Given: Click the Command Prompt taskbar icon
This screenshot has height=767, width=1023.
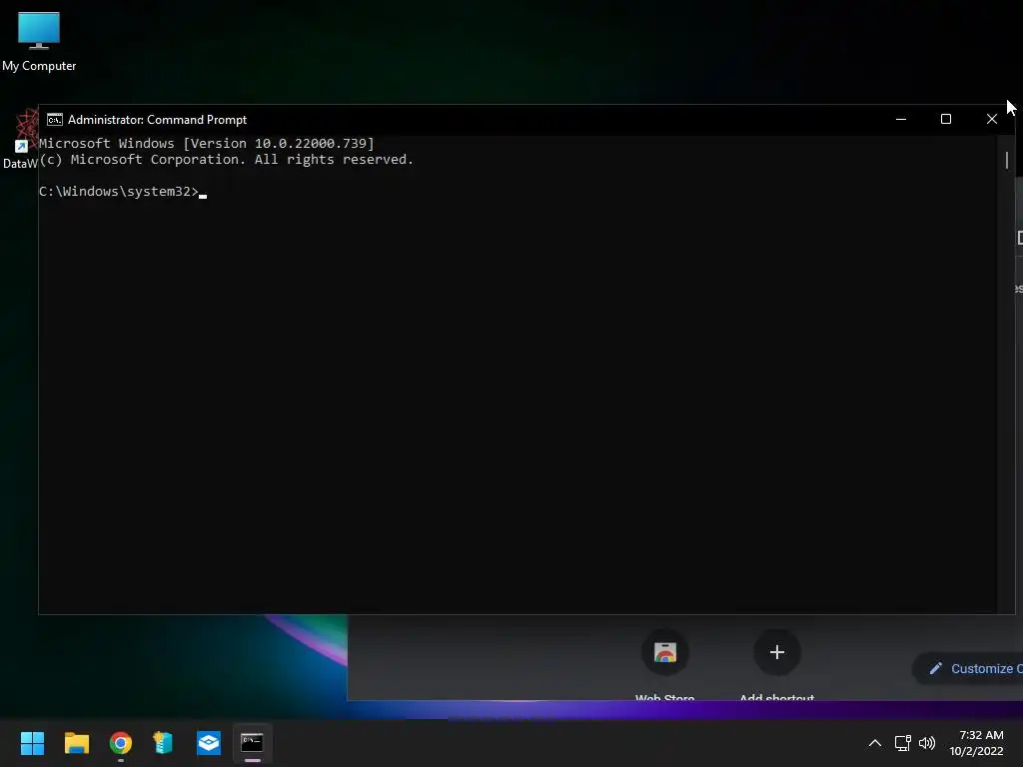Looking at the screenshot, I should (x=252, y=743).
